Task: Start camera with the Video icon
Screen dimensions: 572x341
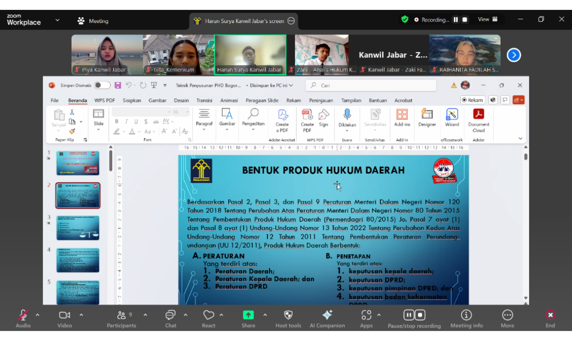Action: point(64,315)
